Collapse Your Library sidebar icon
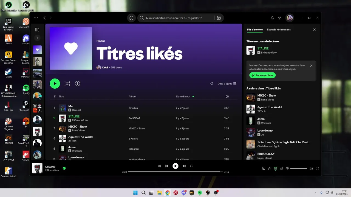Viewport: 351px width, 197px height. 37,30
